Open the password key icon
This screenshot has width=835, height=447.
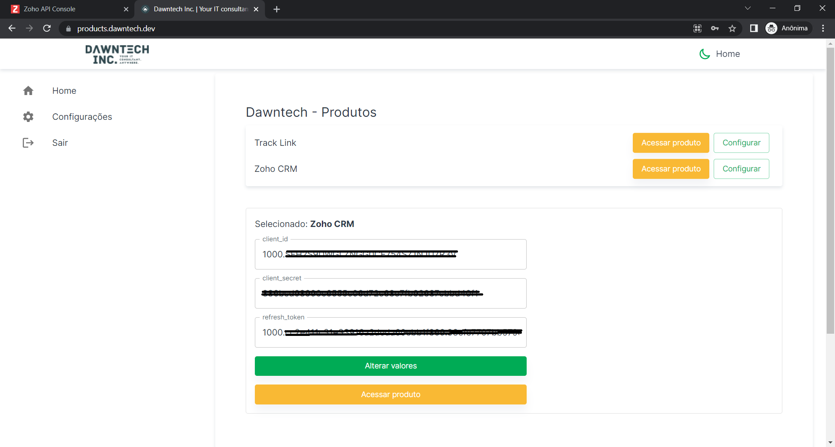(715, 28)
